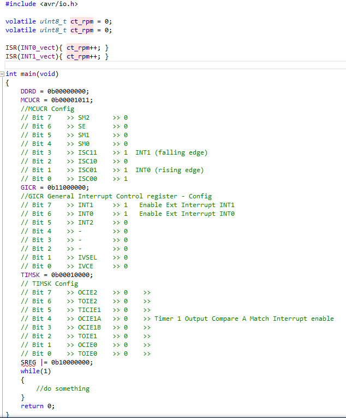The width and height of the screenshot is (346, 418).
Task: Click the TICIE1 comment line
Action: coord(86,310)
